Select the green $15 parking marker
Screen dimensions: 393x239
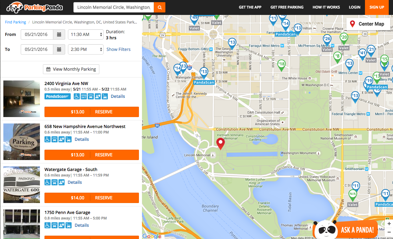[x=384, y=60]
